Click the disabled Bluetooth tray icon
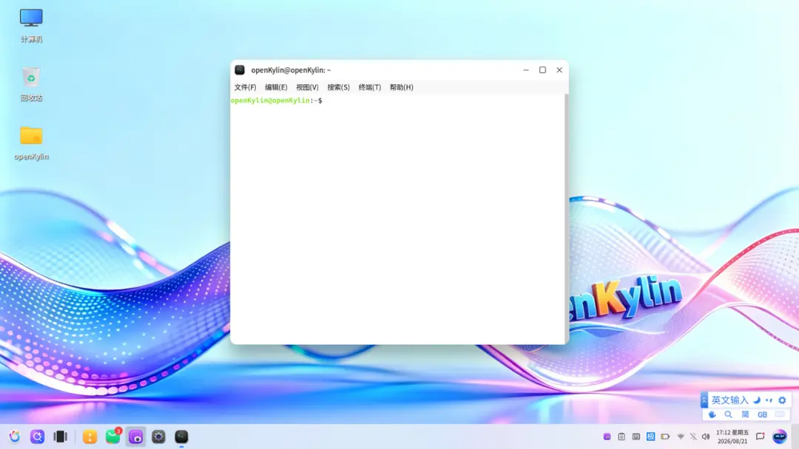 [x=693, y=436]
